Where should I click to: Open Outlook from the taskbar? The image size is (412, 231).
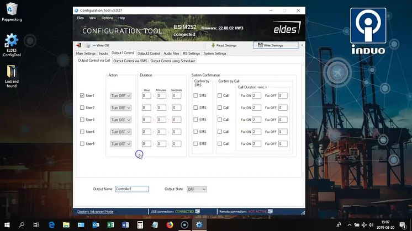[96, 225]
